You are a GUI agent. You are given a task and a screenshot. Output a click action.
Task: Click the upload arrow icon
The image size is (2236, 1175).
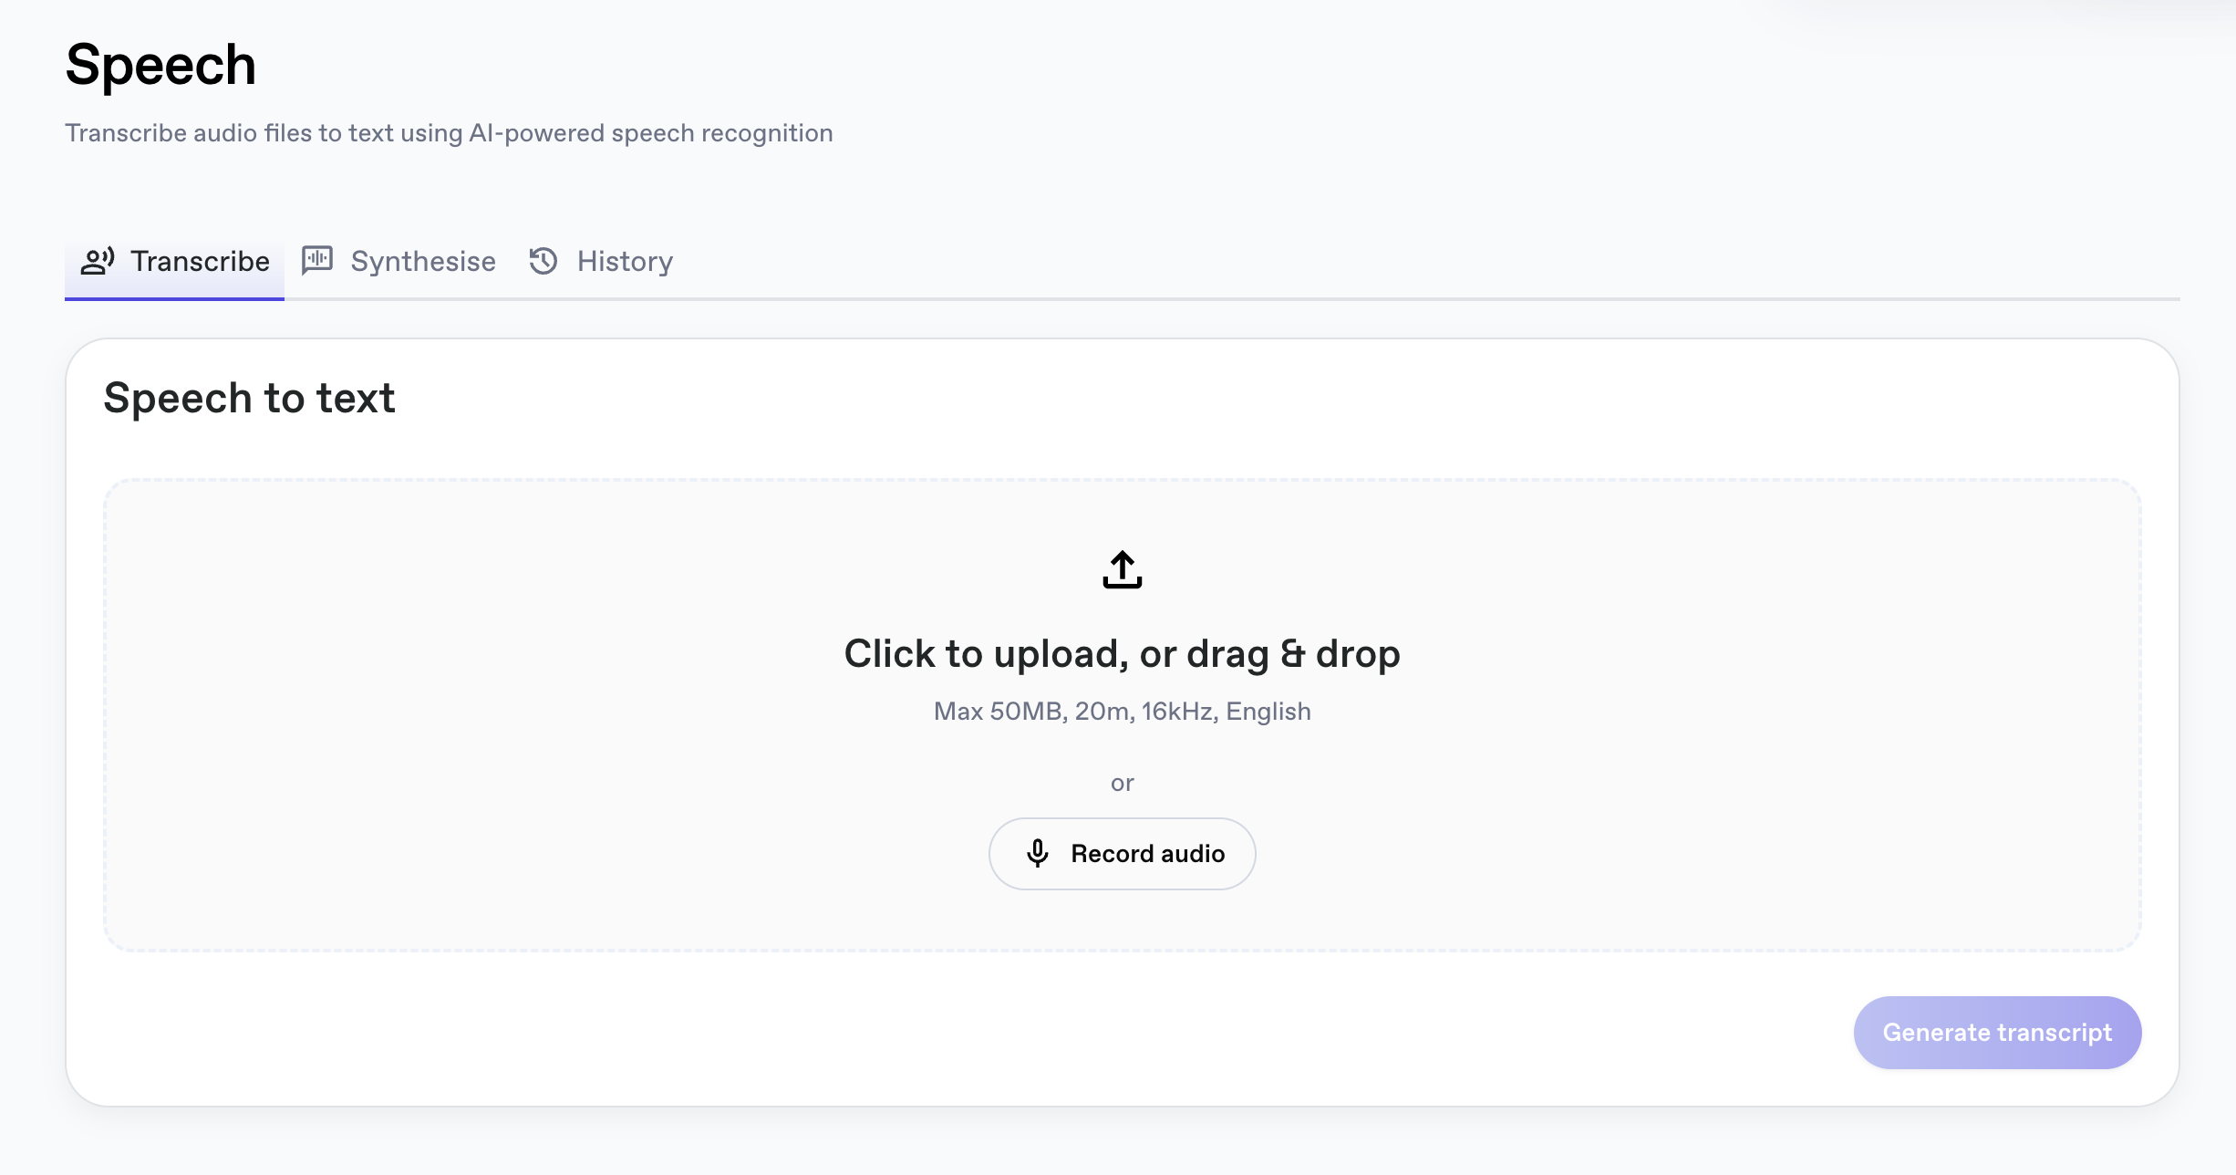(1123, 570)
